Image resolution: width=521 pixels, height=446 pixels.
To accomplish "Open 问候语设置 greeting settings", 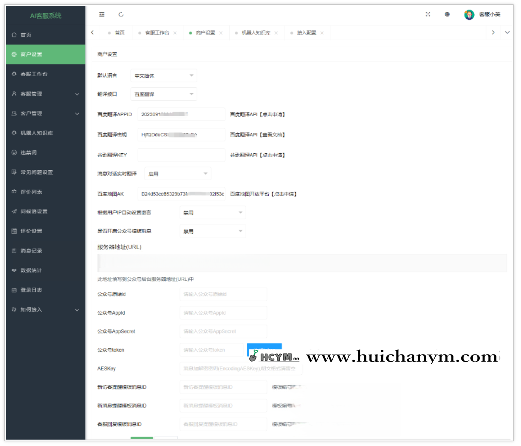I will pos(34,211).
